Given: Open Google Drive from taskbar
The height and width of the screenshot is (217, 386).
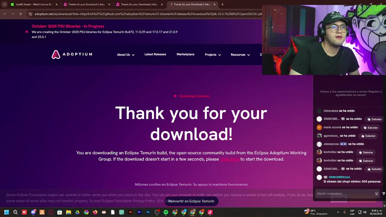Looking at the screenshot, I should click(77, 212).
